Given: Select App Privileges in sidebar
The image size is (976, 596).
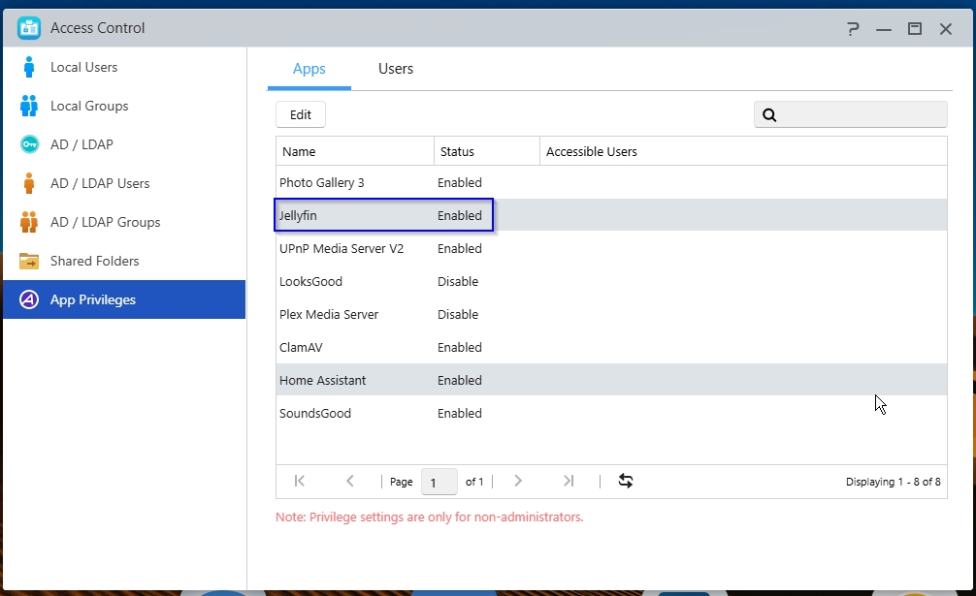Looking at the screenshot, I should point(93,300).
